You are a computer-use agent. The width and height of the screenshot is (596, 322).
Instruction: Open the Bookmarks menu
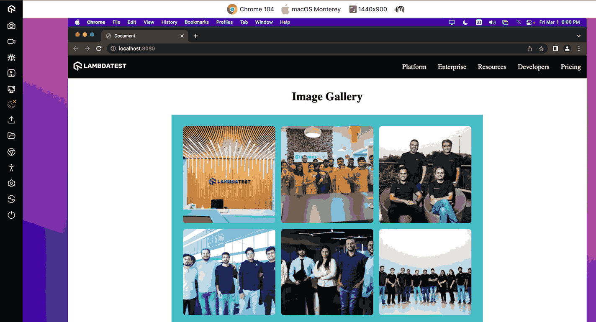197,22
